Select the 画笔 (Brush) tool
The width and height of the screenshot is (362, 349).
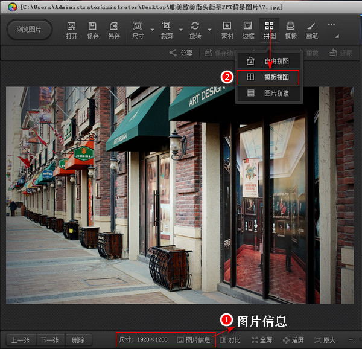point(311,30)
